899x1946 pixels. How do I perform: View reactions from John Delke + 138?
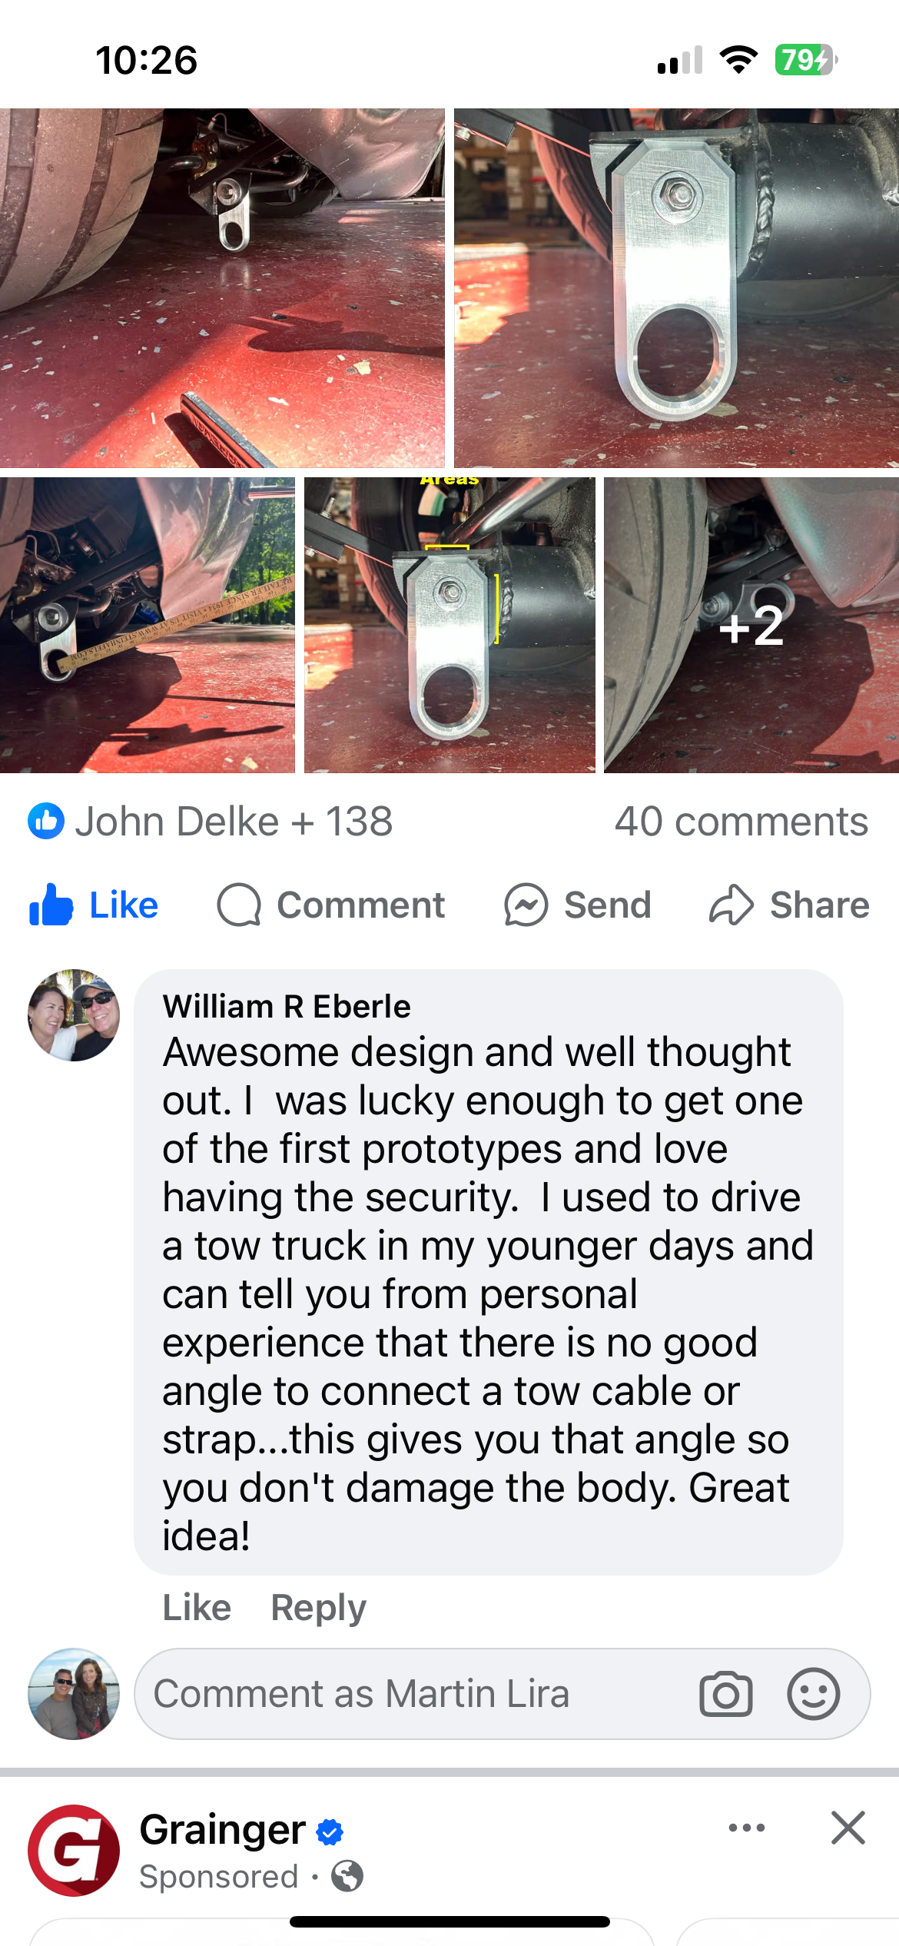tap(234, 821)
